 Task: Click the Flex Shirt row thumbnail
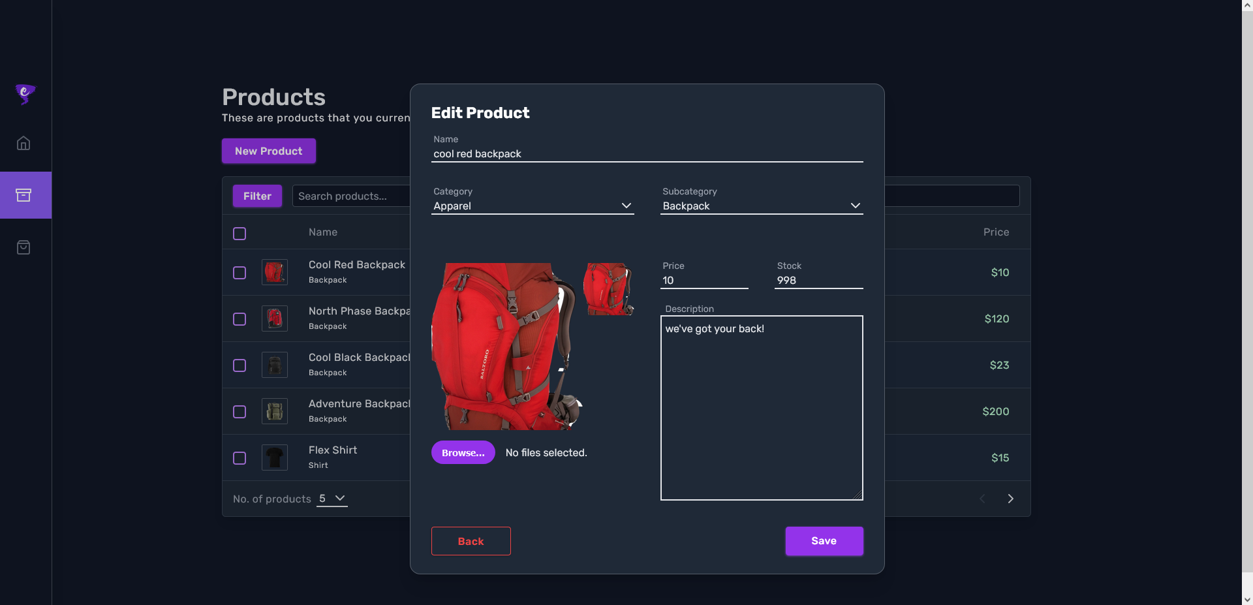[275, 458]
